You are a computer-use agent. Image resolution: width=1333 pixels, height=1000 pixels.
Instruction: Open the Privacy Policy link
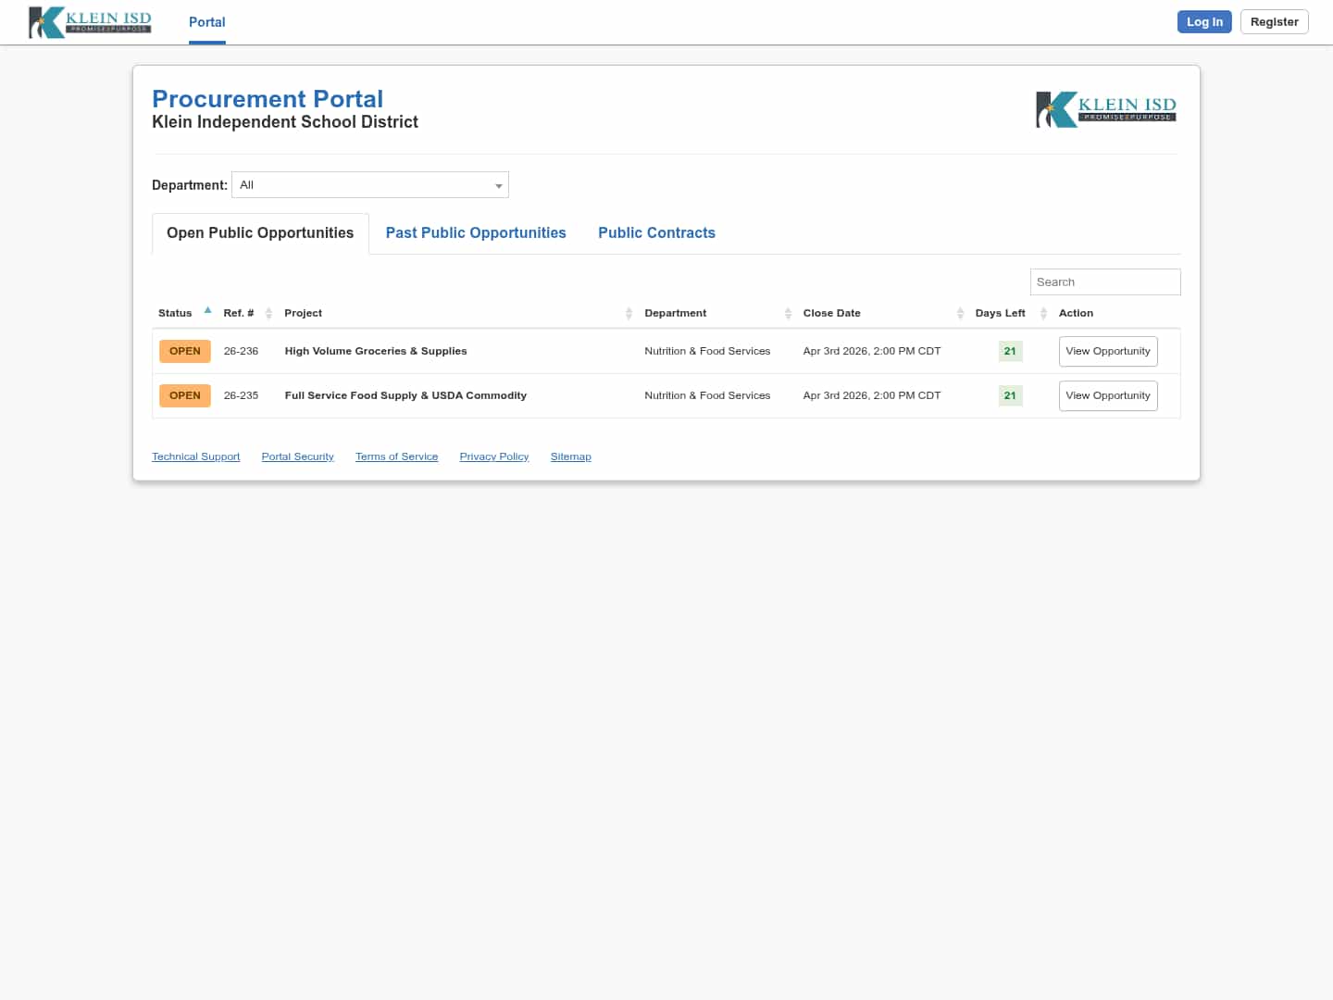click(493, 456)
